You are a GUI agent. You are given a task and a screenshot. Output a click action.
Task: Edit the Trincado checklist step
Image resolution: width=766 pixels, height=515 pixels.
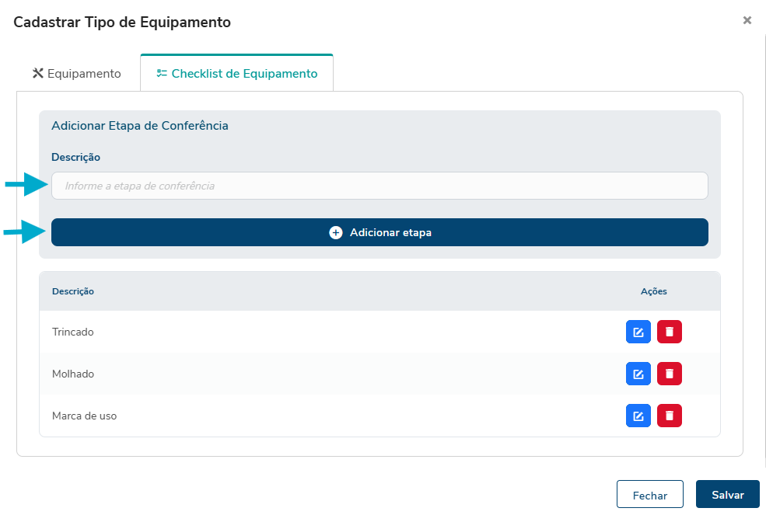point(638,332)
